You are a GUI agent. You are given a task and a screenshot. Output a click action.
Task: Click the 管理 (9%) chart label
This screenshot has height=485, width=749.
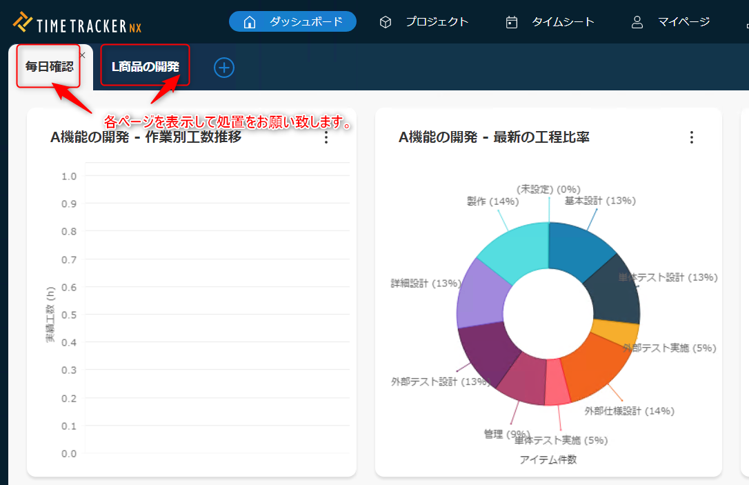pyautogui.click(x=507, y=434)
